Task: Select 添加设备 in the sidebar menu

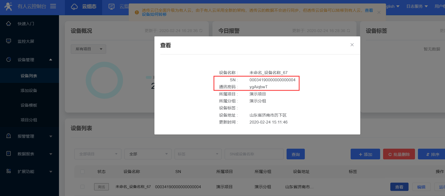Action: pos(29,90)
